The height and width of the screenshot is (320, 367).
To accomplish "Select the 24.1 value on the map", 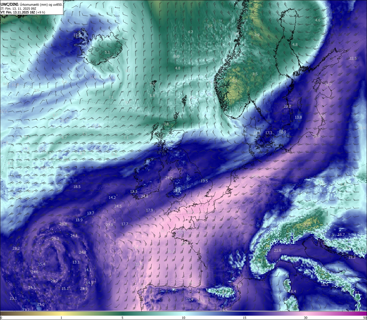I will click(74, 236).
